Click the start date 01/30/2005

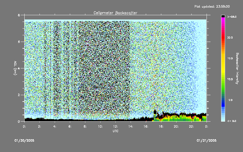24,140
